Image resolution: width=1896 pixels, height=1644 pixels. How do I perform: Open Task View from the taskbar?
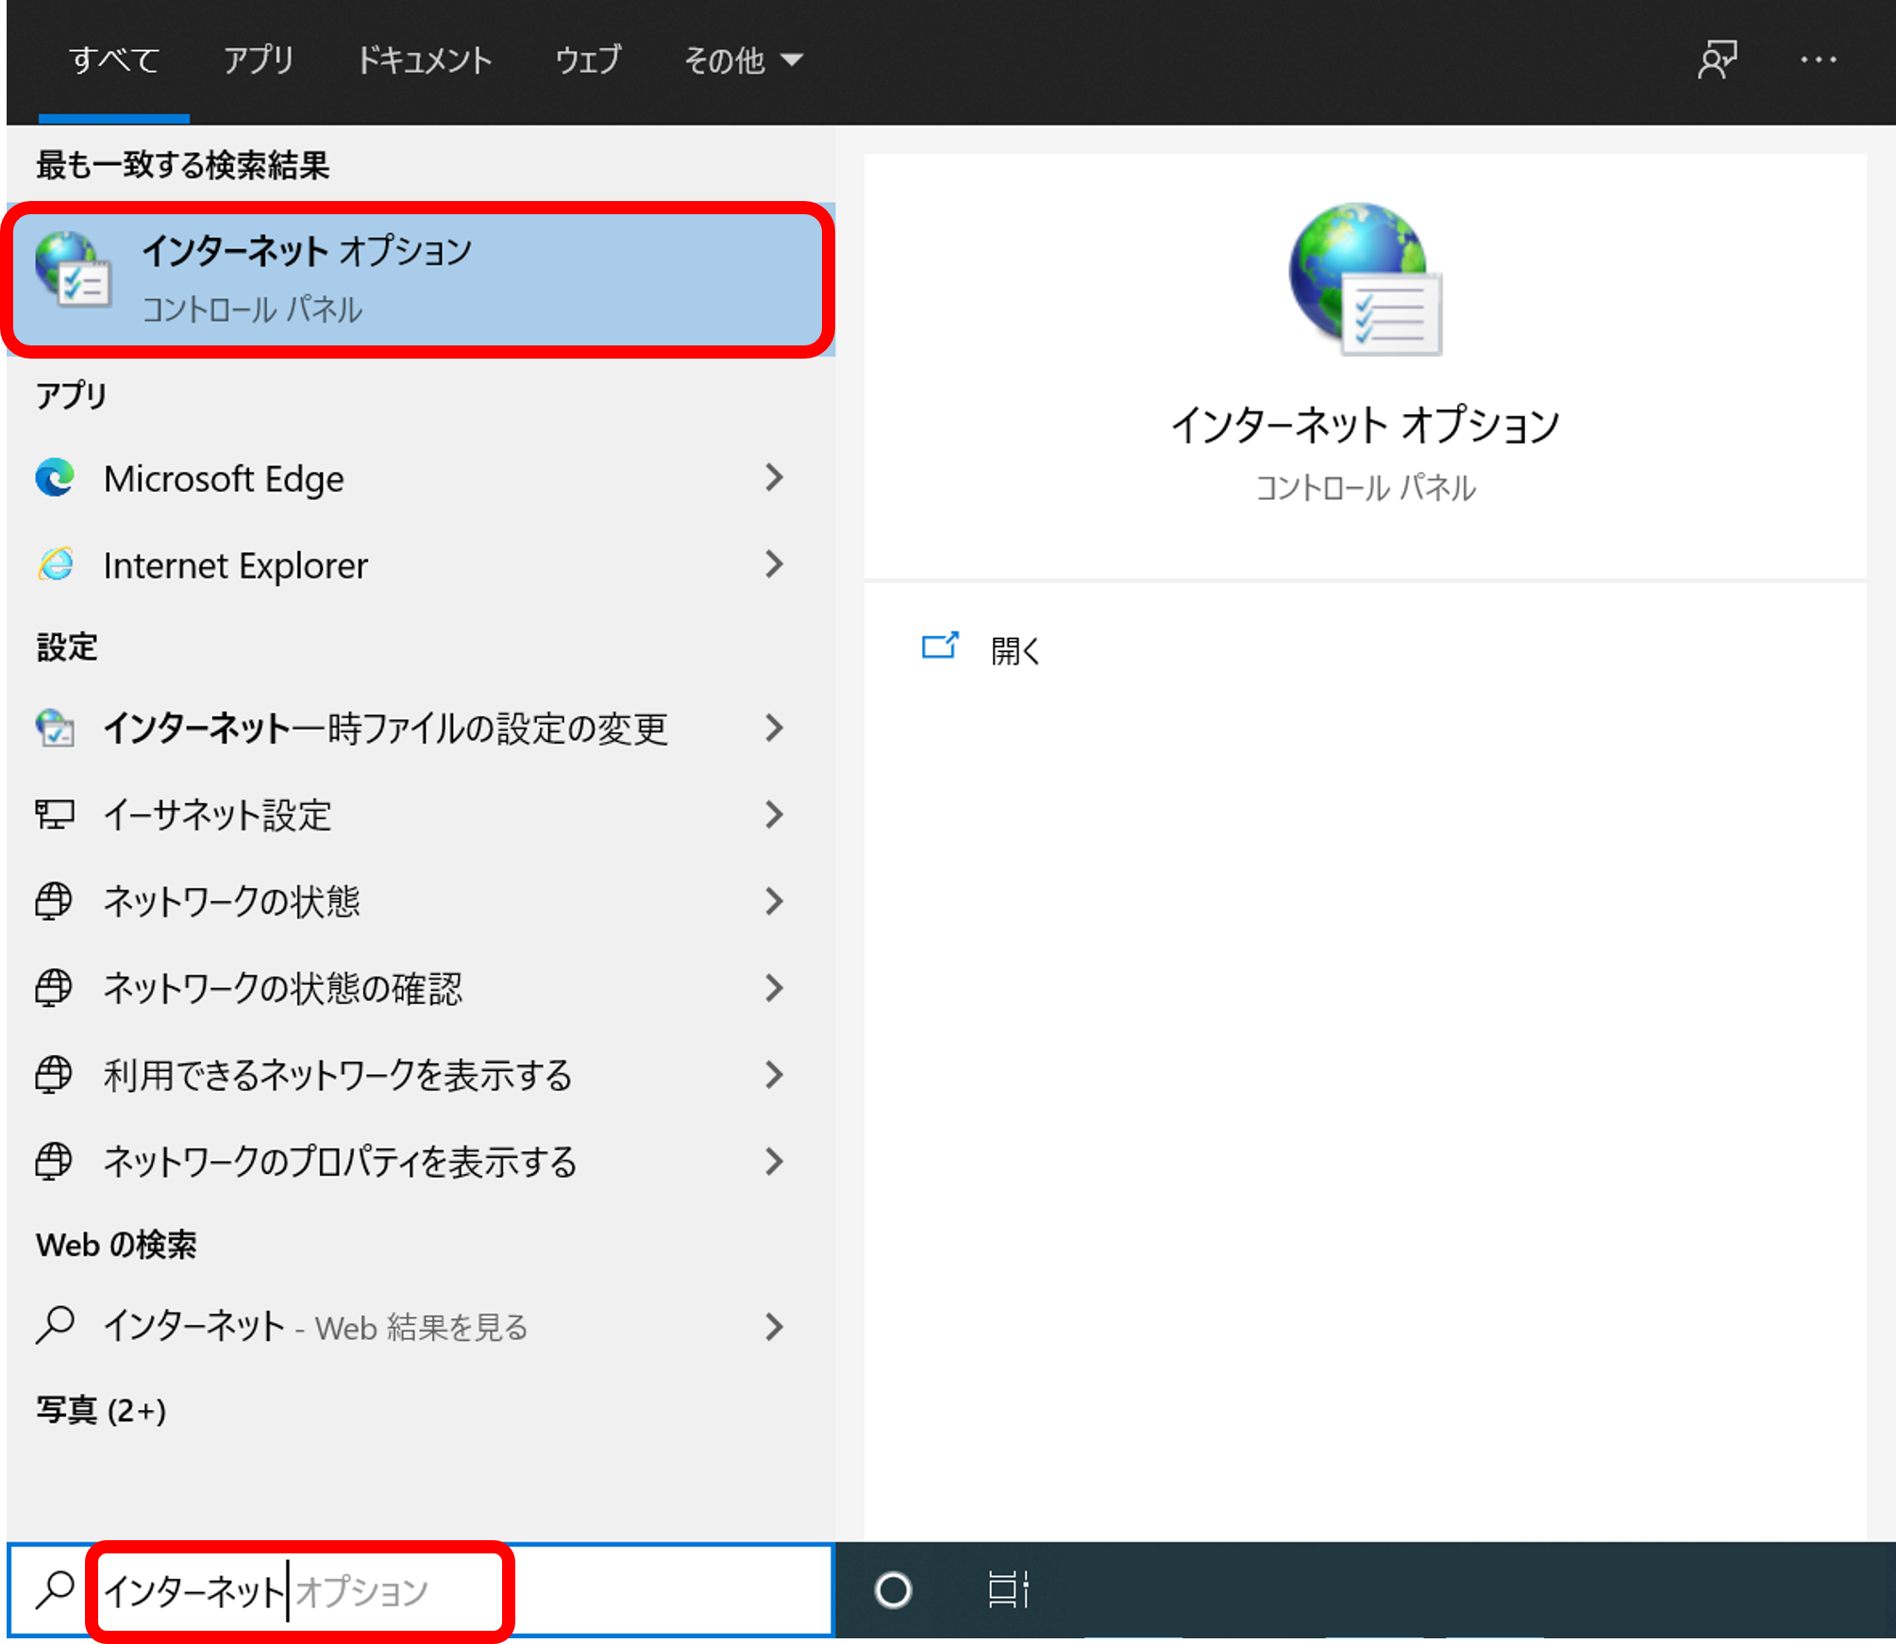pos(1008,1590)
